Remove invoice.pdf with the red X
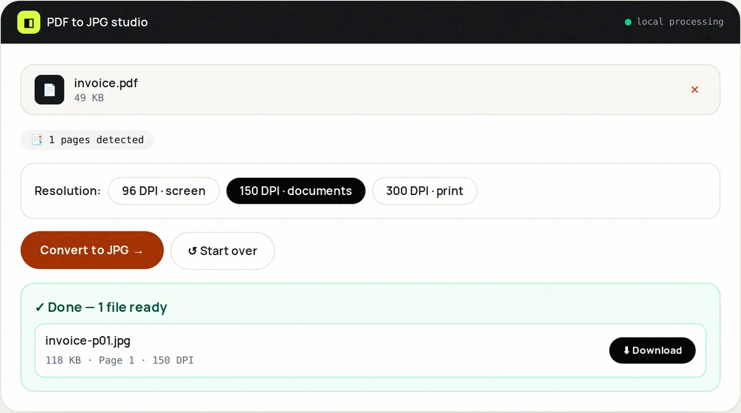Screen dimensions: 741x413 click(695, 90)
